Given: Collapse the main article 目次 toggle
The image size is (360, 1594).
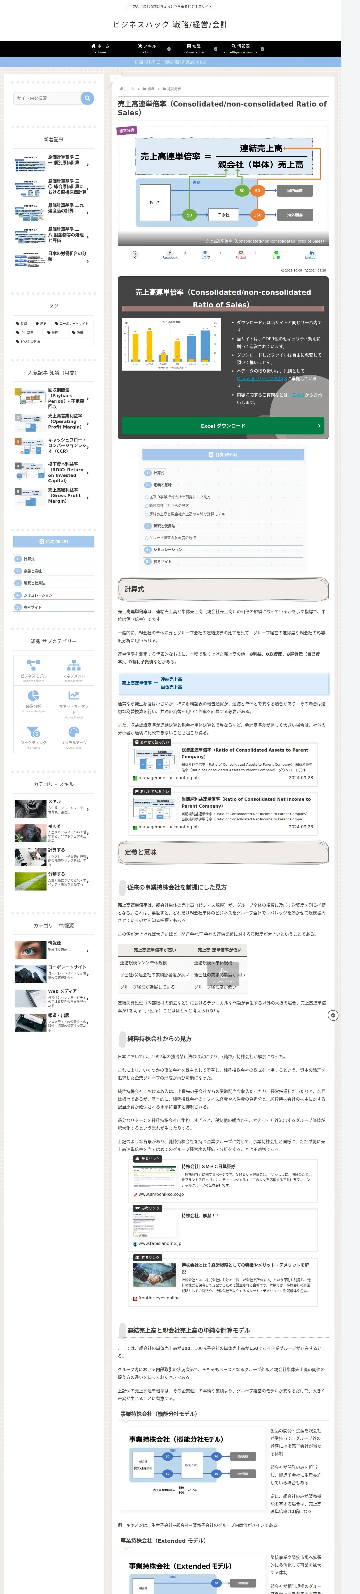Looking at the screenshot, I should coord(223,455).
